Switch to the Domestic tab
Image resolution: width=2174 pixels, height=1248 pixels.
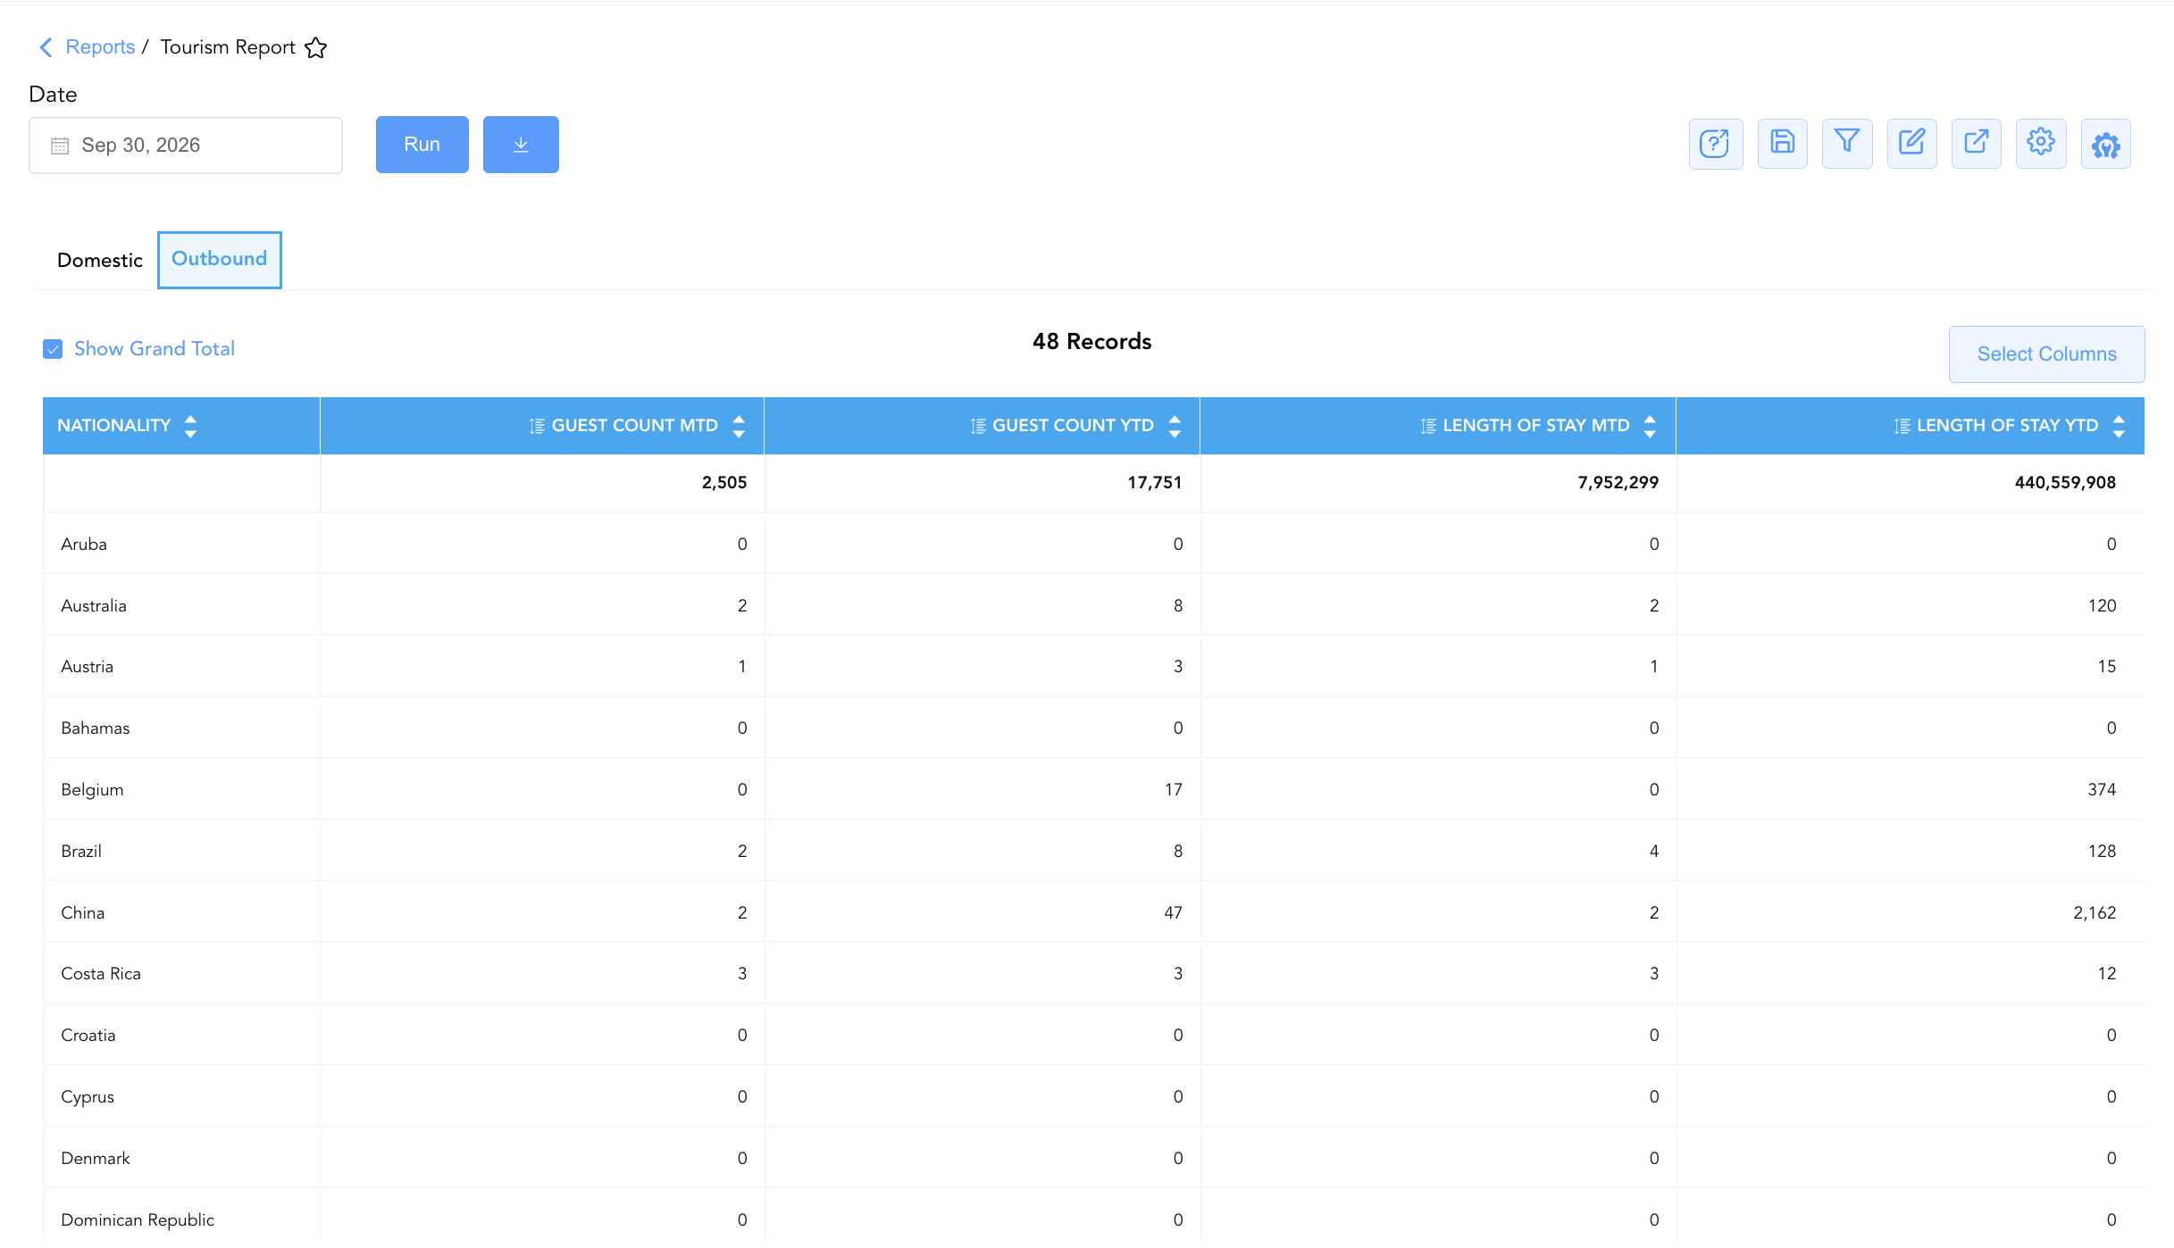tap(99, 261)
